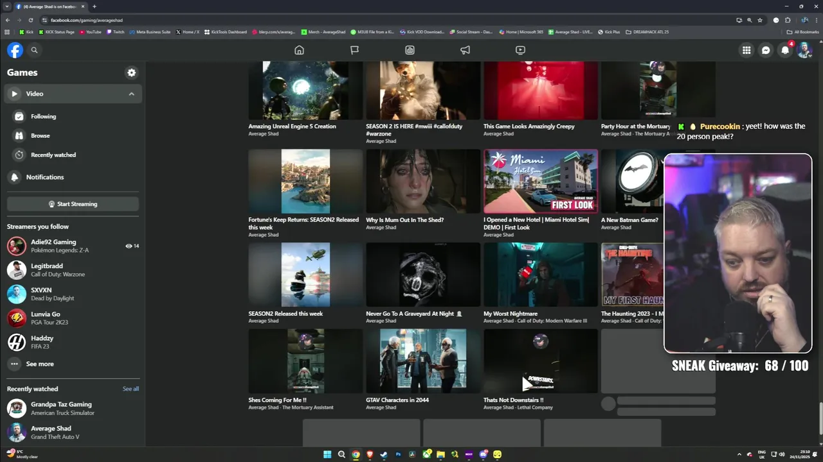Open the All Bookmarks folder

[804, 32]
